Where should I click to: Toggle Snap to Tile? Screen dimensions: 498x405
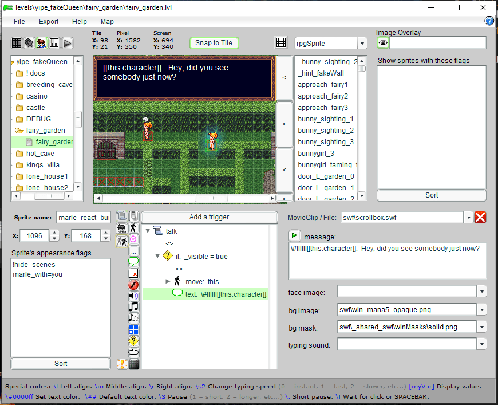point(214,43)
